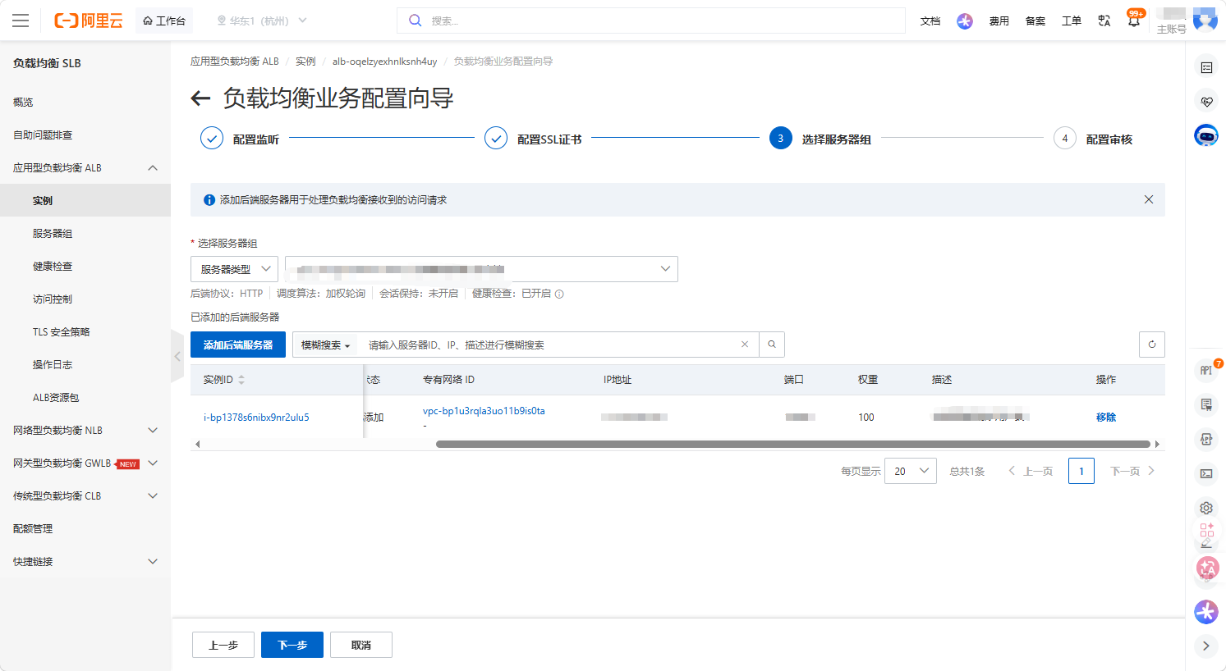This screenshot has width=1226, height=671.
Task: Click the 取消 button
Action: 361,645
